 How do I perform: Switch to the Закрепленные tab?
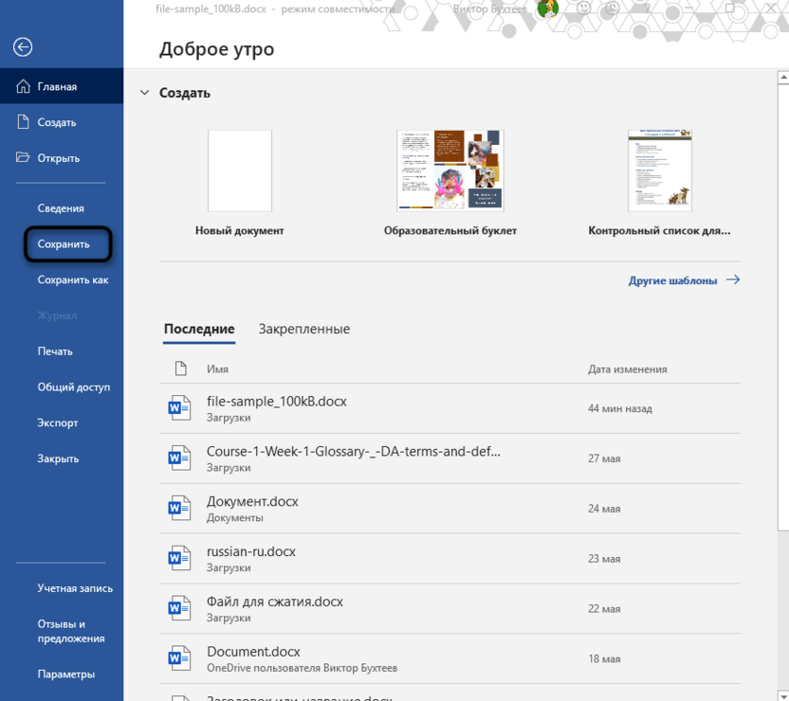pyautogui.click(x=303, y=329)
